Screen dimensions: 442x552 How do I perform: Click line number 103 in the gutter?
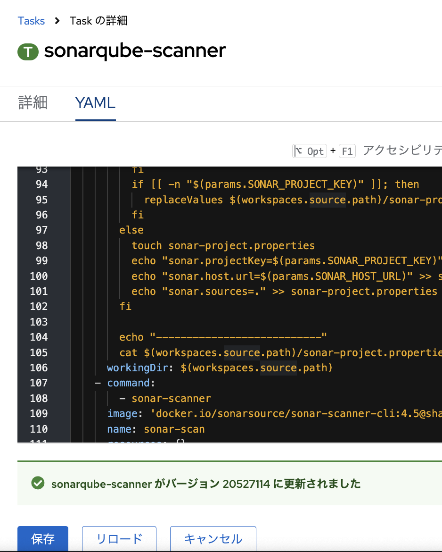[x=39, y=322]
